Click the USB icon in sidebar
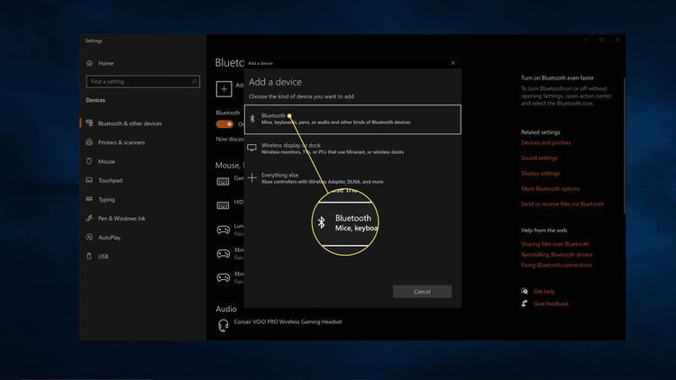 [89, 256]
